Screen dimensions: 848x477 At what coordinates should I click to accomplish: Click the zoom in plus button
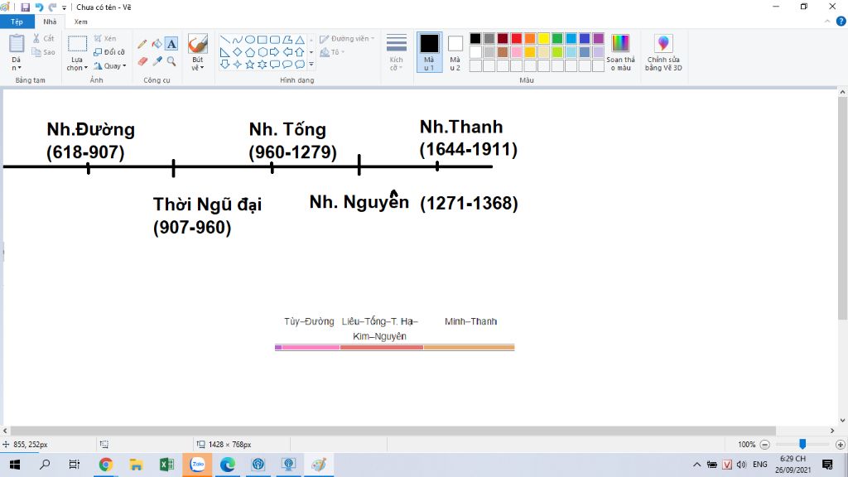(840, 445)
